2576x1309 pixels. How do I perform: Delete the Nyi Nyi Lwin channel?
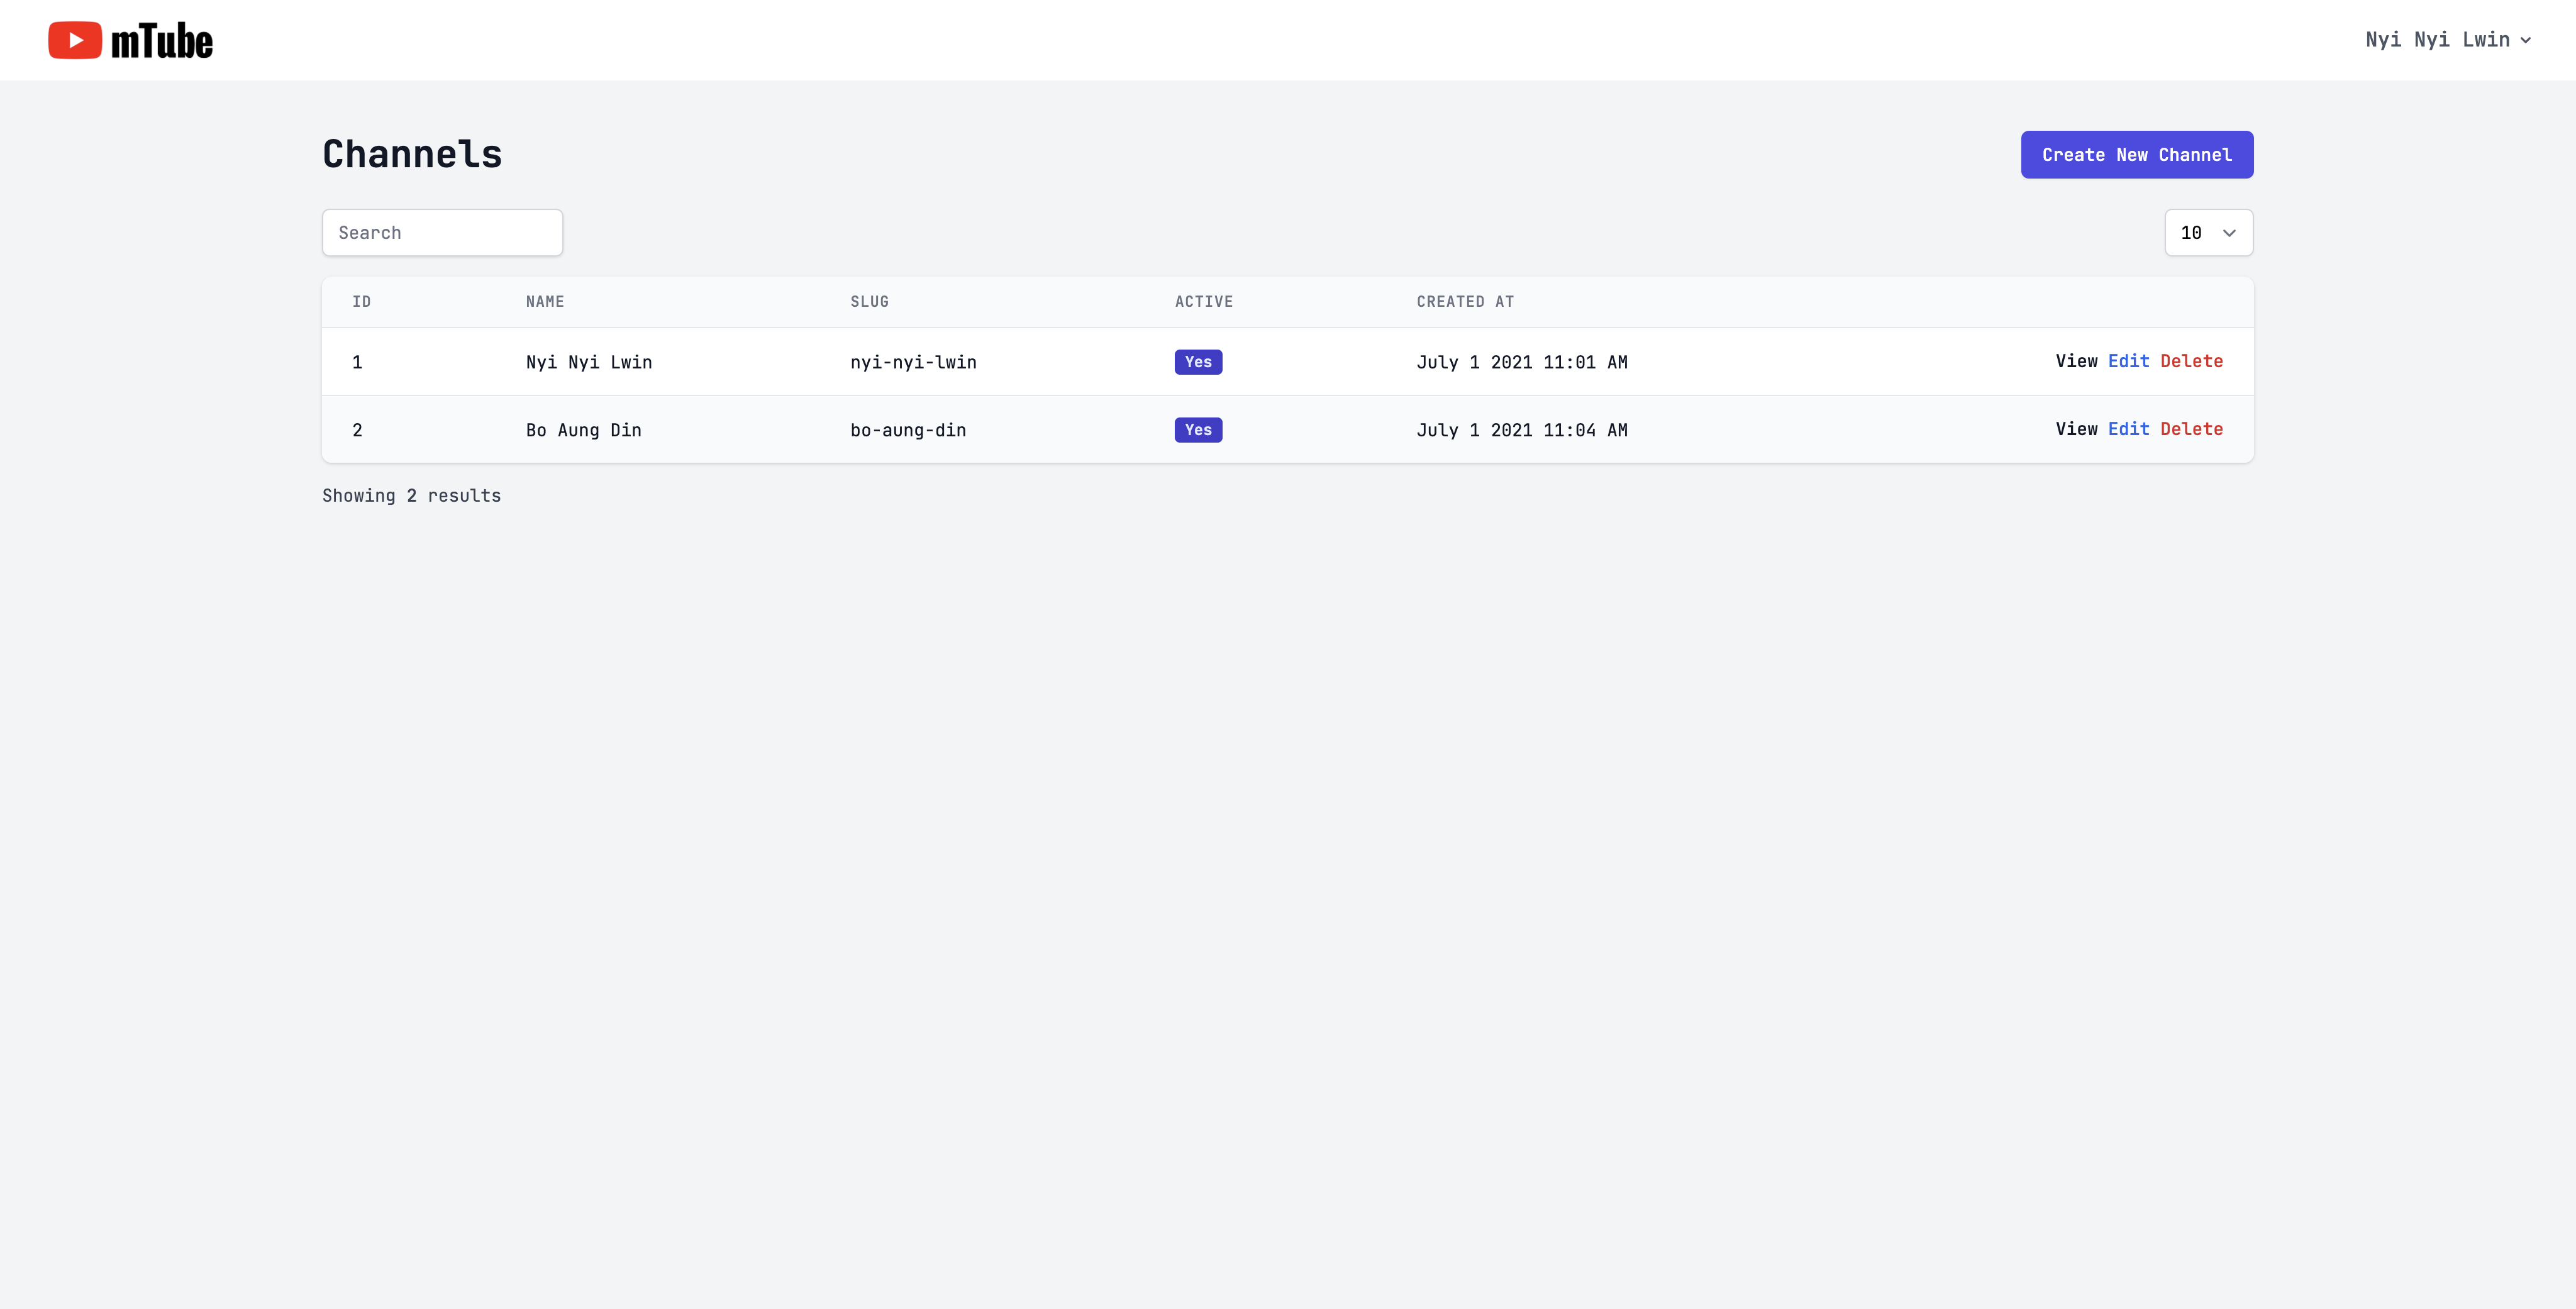click(x=2191, y=361)
